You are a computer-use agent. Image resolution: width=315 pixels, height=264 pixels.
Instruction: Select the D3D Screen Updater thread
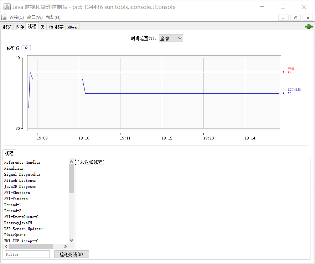tap(23, 229)
